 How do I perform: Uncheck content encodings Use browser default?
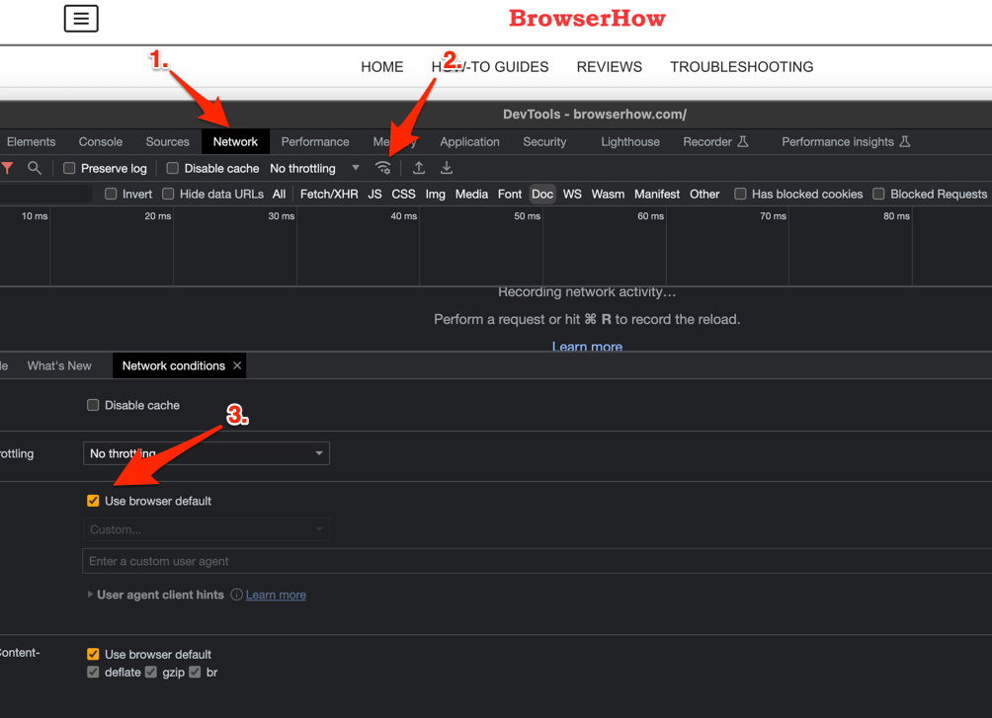(93, 654)
